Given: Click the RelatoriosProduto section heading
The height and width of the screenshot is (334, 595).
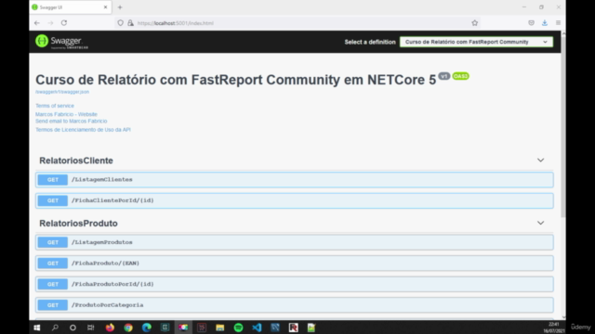Looking at the screenshot, I should (x=78, y=224).
